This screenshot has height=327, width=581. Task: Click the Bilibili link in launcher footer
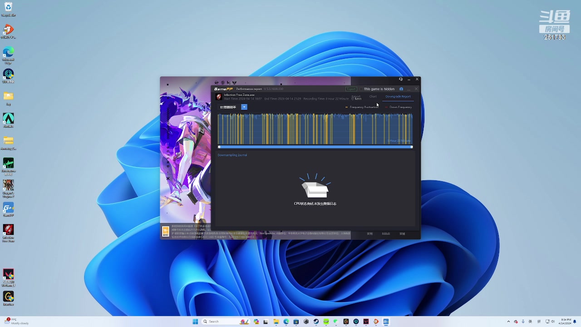click(386, 233)
